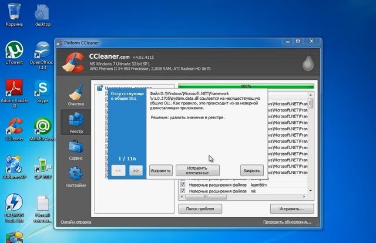Open the desktop file icon

(x=42, y=15)
